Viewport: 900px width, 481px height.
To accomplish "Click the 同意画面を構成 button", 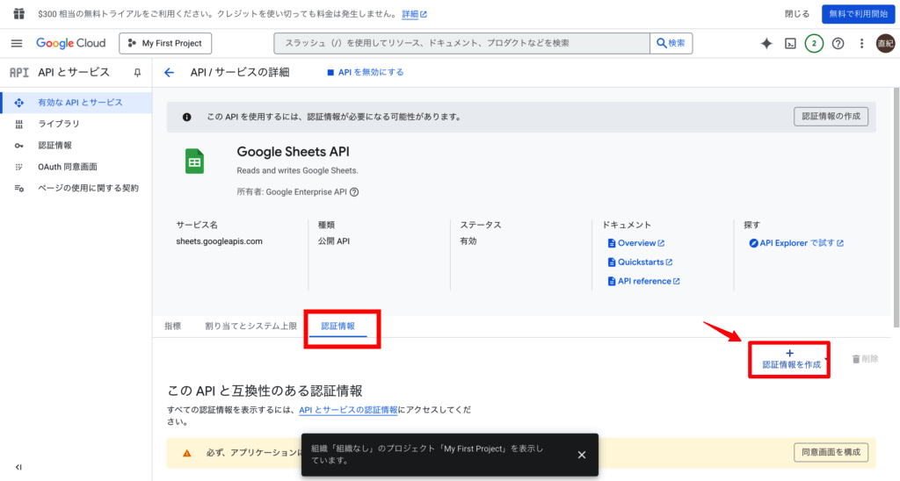I will coord(831,452).
